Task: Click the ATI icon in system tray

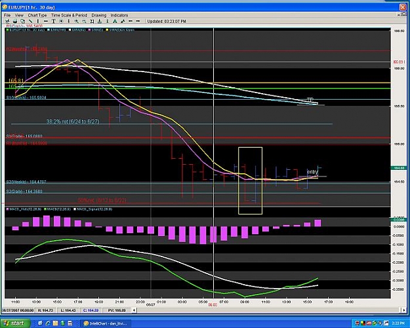Action: pos(369,323)
